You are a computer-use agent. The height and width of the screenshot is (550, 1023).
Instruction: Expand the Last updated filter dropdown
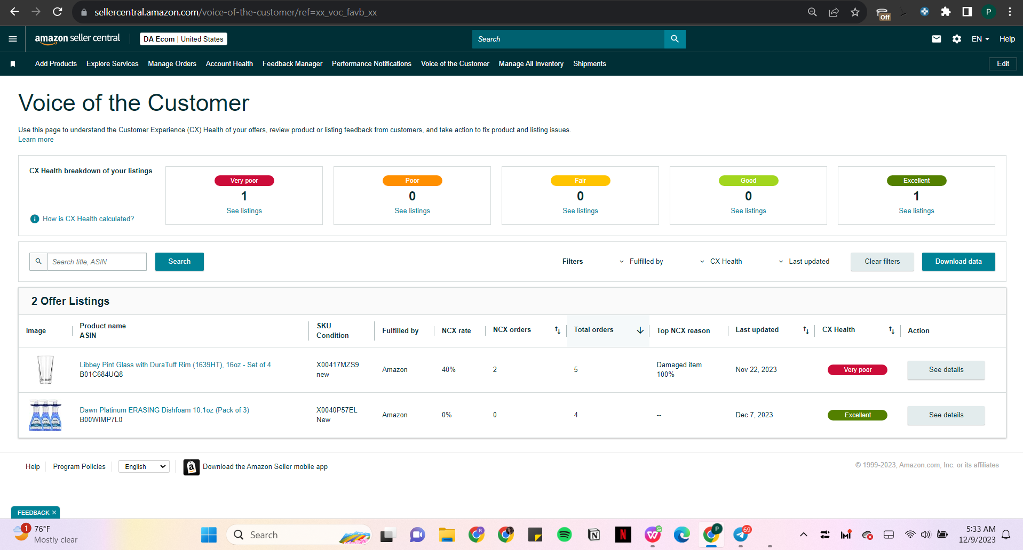pyautogui.click(x=804, y=262)
